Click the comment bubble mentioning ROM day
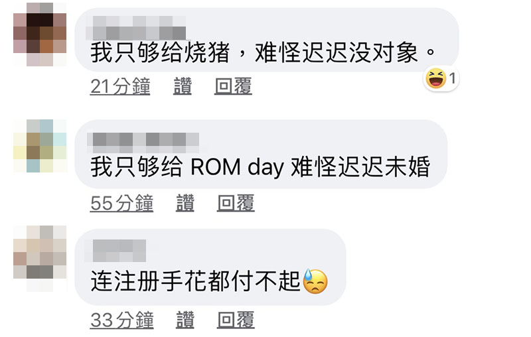 (261, 155)
